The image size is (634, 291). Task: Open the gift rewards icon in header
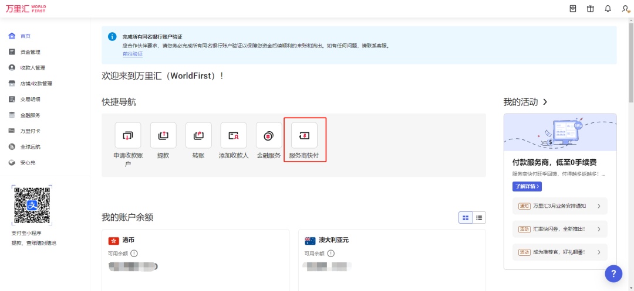pyautogui.click(x=591, y=9)
